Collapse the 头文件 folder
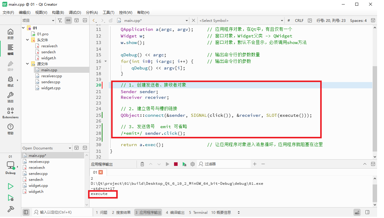384x218 pixels. coord(28,40)
